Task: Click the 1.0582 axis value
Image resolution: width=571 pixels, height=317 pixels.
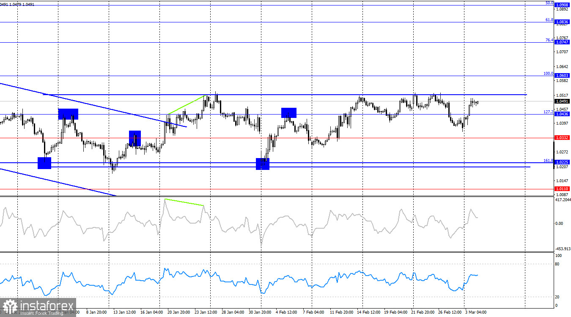Action: tap(563, 80)
